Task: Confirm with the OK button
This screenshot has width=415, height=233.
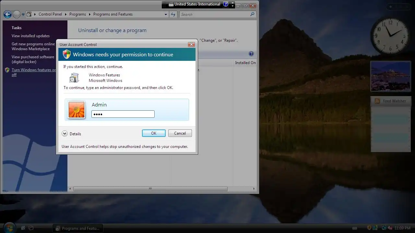Action: coord(154,133)
